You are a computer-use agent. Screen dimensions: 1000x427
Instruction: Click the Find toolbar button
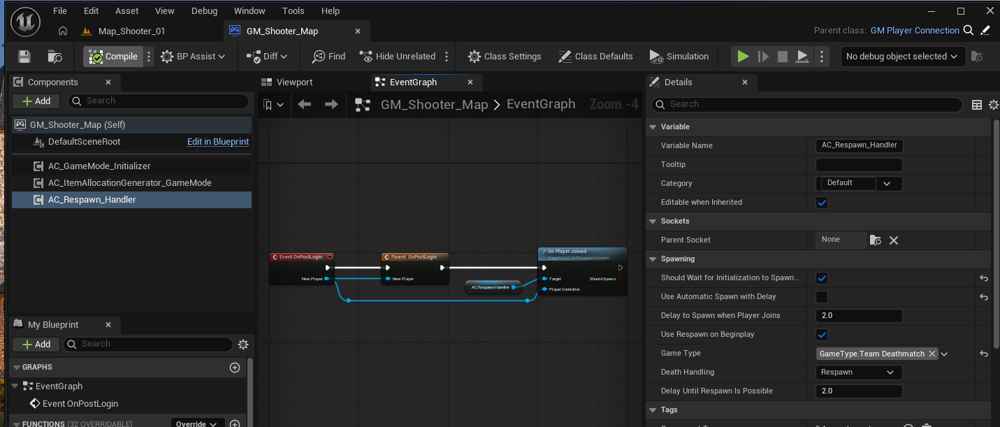[x=328, y=57]
